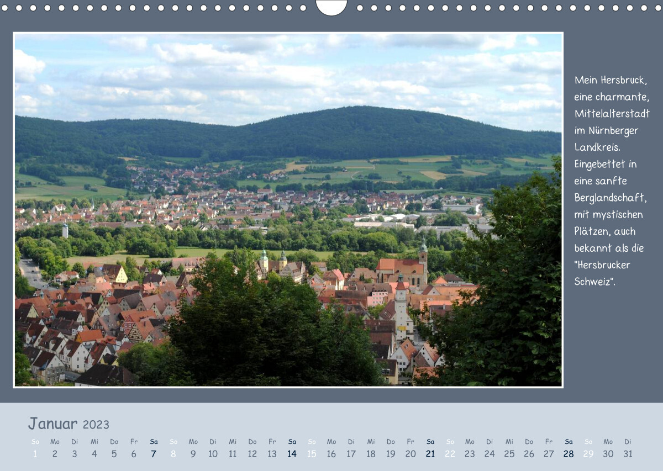The height and width of the screenshot is (471, 663).
Task: Click the Hersbruck panorama photo
Action: pyautogui.click(x=288, y=210)
